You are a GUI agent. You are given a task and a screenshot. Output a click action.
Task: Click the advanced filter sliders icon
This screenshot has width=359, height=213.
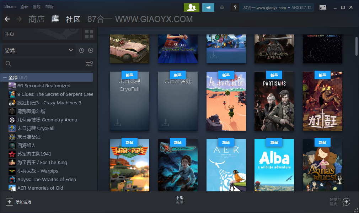click(x=89, y=64)
